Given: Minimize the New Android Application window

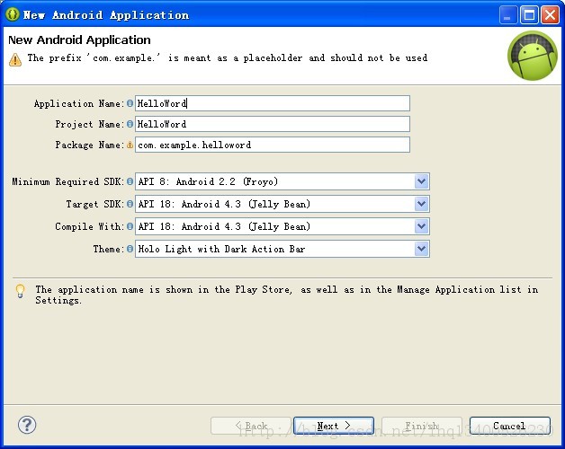Looking at the screenshot, I should pos(508,15).
